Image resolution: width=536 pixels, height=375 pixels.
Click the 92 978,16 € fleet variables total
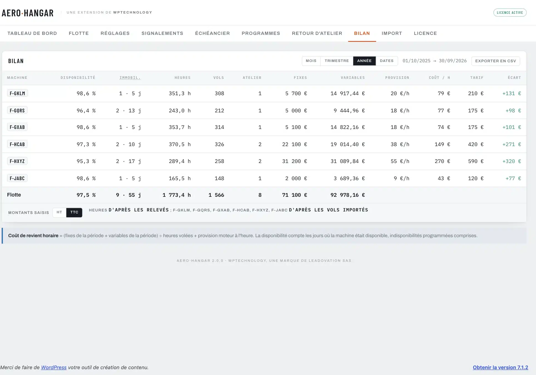pos(348,195)
